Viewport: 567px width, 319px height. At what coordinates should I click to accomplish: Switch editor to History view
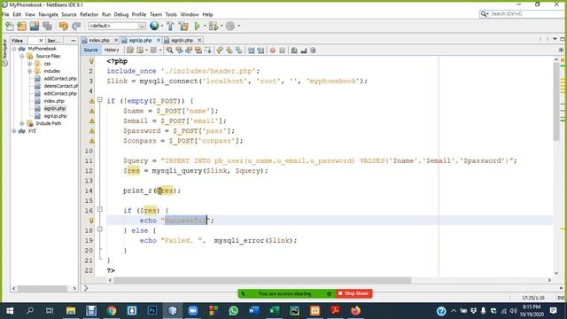click(112, 51)
